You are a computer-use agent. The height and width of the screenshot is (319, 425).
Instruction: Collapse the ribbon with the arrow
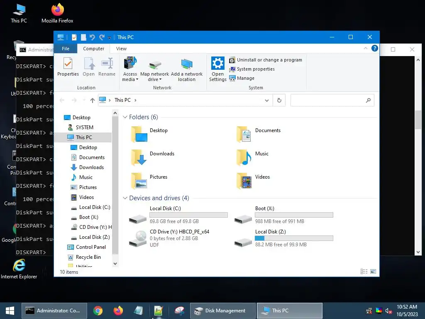pyautogui.click(x=365, y=48)
